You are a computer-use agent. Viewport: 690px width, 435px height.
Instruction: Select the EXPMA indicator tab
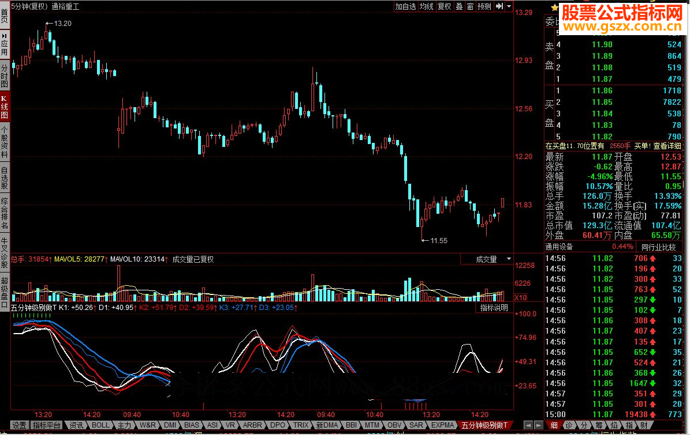pyautogui.click(x=442, y=425)
